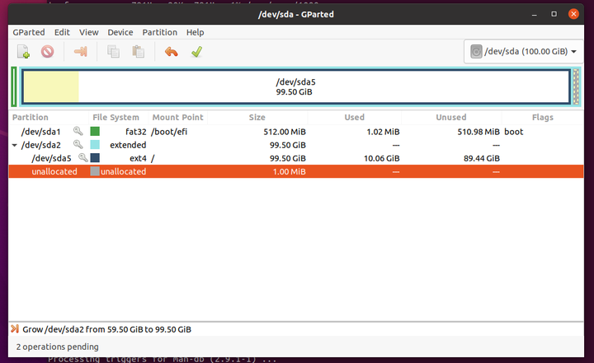Click the /dev/sda5 block in disk map
The width and height of the screenshot is (594, 363).
coord(296,86)
